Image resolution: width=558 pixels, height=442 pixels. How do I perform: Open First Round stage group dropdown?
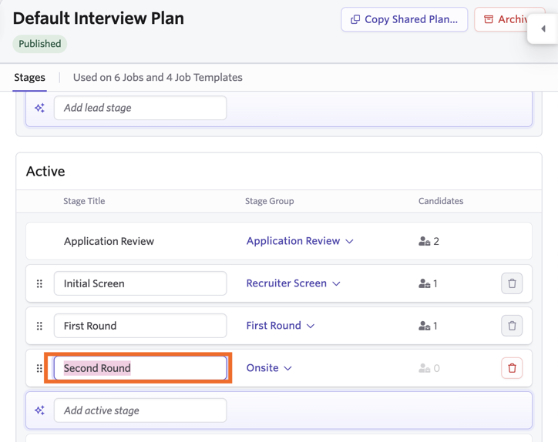(281, 326)
